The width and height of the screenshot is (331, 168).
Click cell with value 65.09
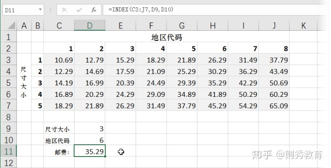[x=274, y=106]
